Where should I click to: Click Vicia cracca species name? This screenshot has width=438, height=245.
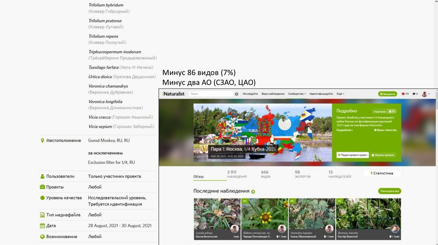[x=99, y=117]
